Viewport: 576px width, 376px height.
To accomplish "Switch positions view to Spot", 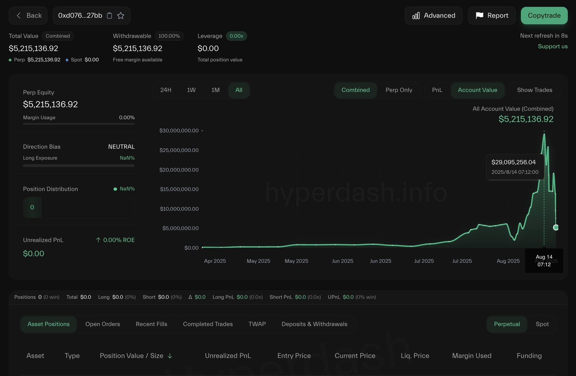I will 542,324.
